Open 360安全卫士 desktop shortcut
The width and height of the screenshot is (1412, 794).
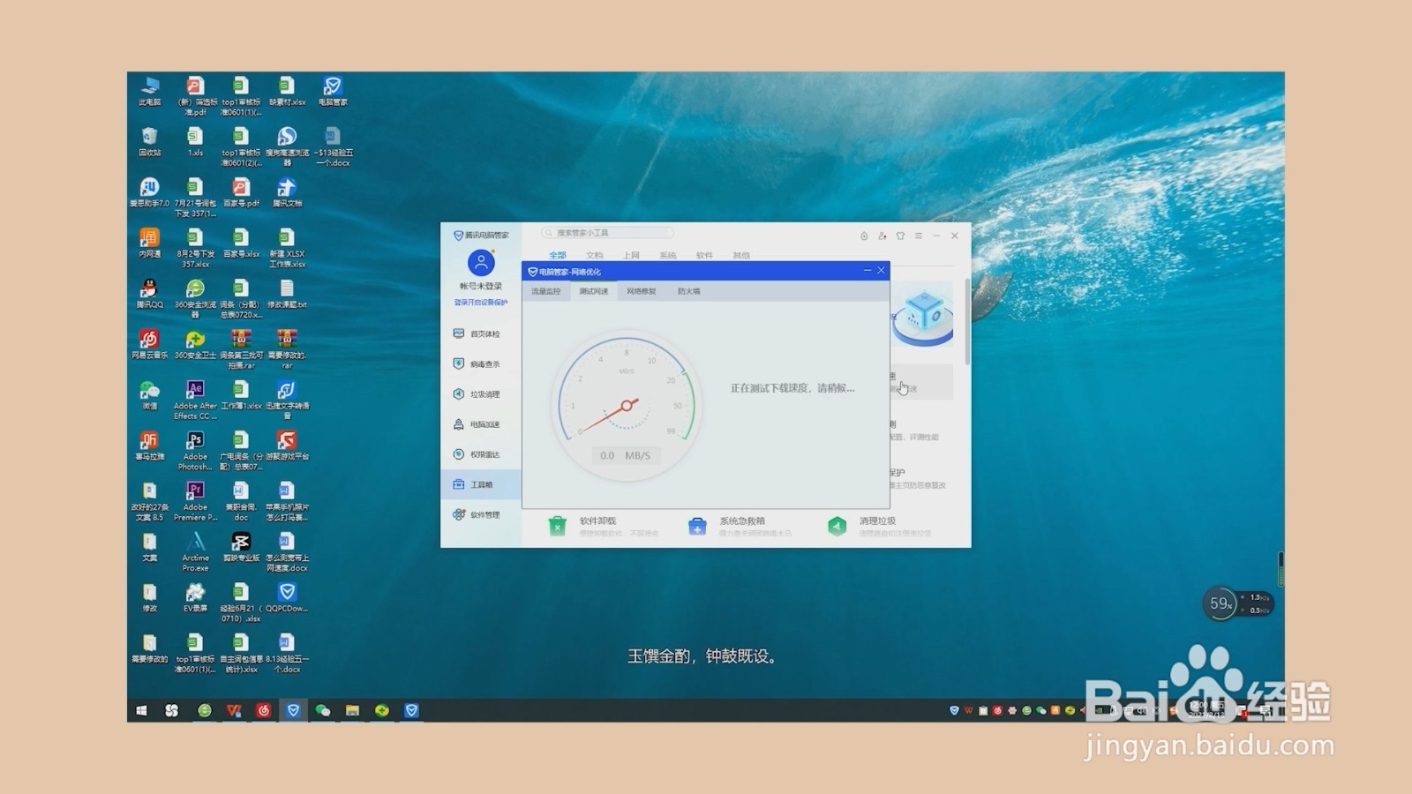tap(195, 344)
